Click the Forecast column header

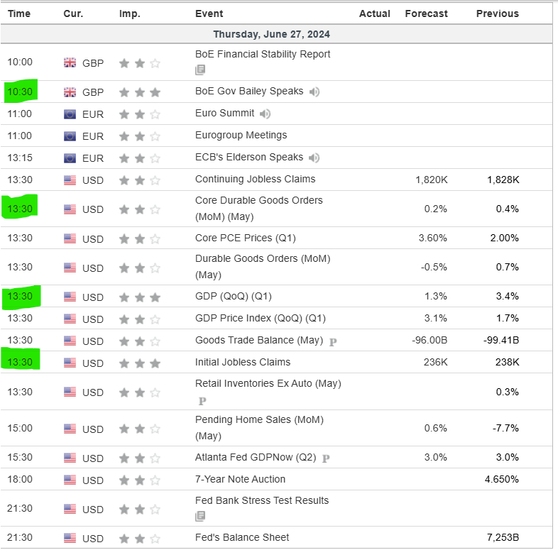(426, 13)
